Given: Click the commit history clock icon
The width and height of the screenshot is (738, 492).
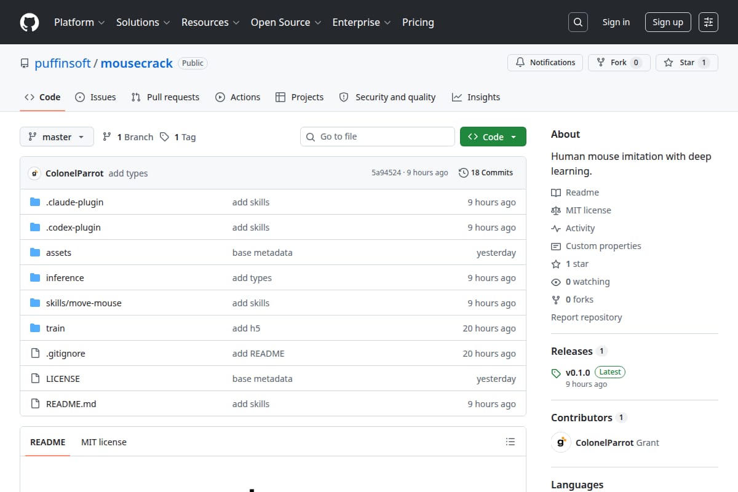Looking at the screenshot, I should click(x=463, y=173).
